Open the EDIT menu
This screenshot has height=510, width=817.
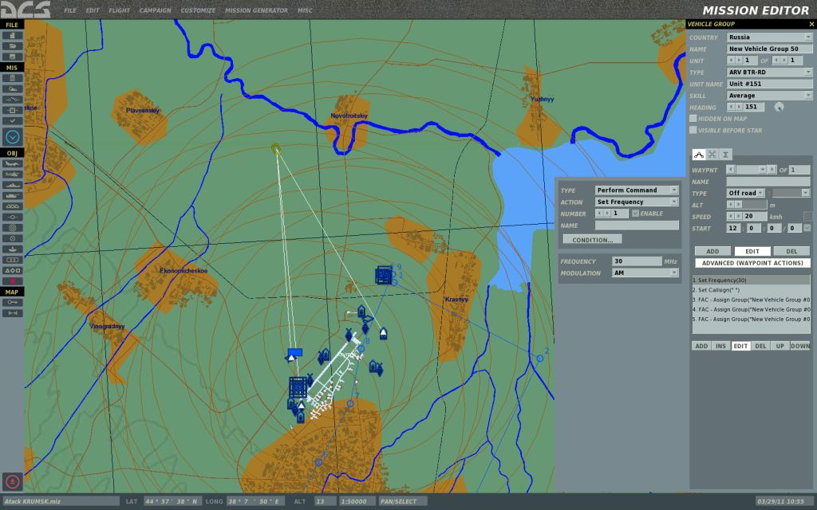pyautogui.click(x=93, y=10)
